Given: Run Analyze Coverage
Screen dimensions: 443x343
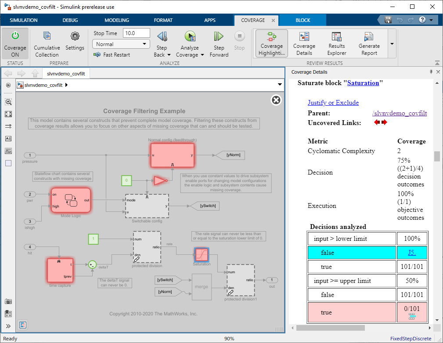Looking at the screenshot, I should click(190, 36).
